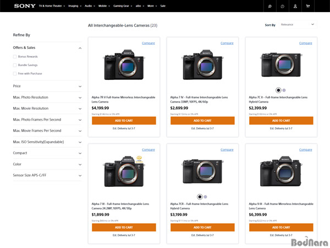
Task: Click the Sony logo
Action: coord(25,6)
